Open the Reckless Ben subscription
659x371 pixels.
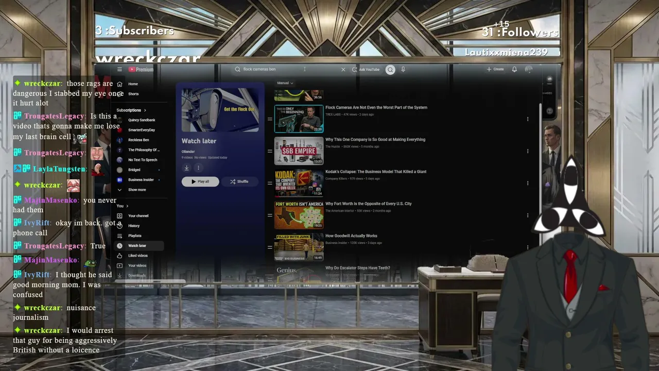pyautogui.click(x=139, y=140)
